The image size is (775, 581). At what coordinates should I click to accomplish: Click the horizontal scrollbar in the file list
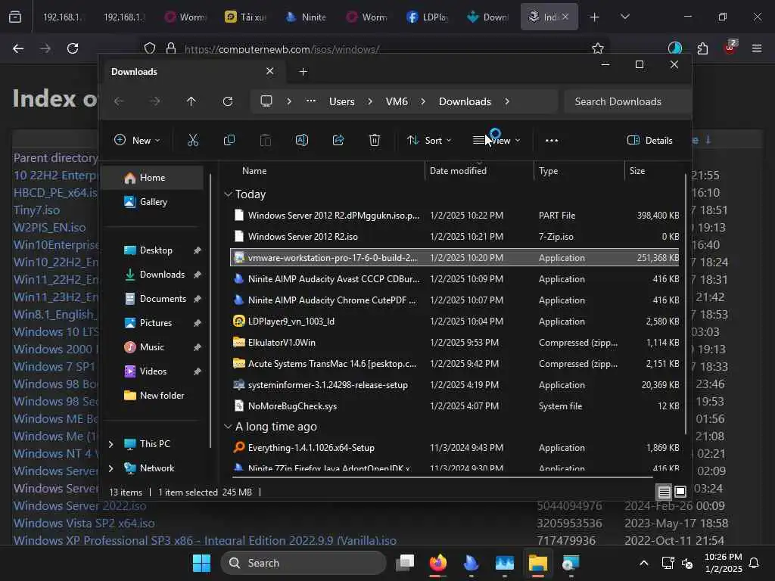442,477
